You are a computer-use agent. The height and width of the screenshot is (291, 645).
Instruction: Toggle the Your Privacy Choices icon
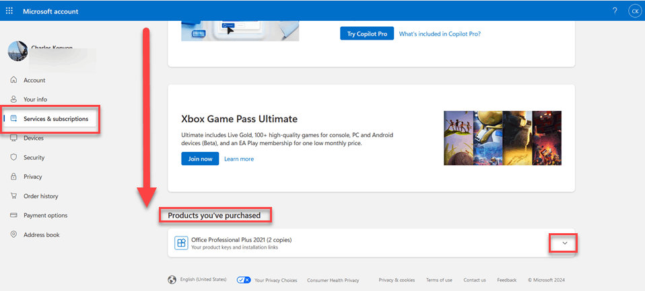244,280
